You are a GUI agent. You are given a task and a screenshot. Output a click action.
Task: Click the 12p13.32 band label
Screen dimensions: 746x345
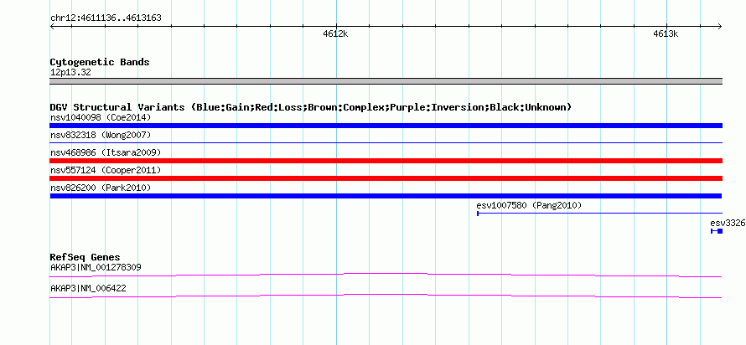coord(70,73)
